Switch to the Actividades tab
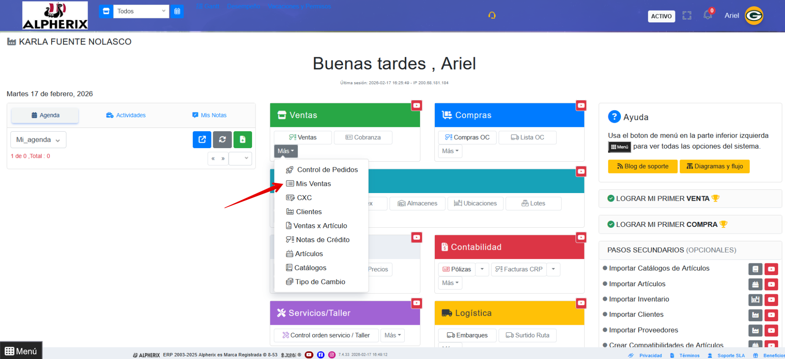The image size is (785, 359). [x=126, y=115]
